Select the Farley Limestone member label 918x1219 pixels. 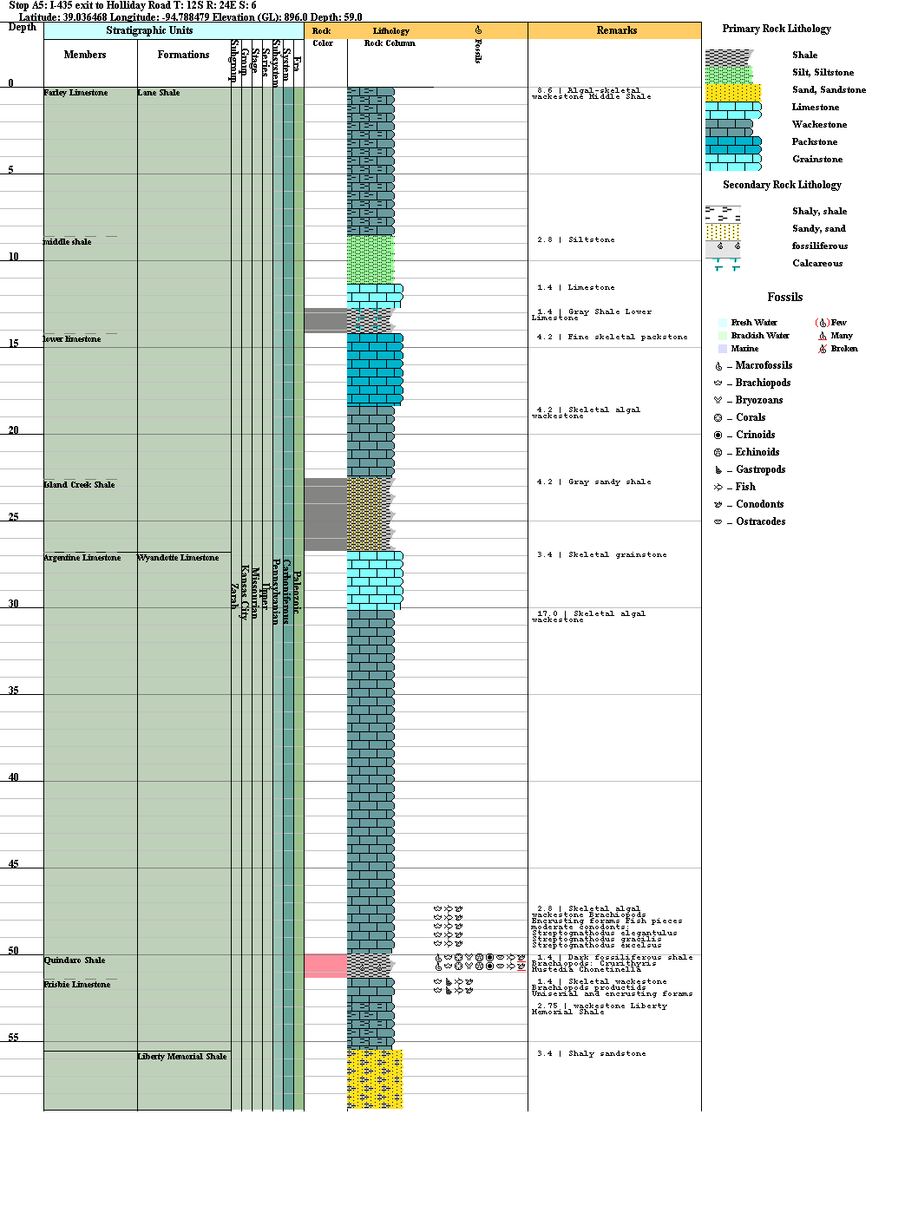pyautogui.click(x=76, y=93)
